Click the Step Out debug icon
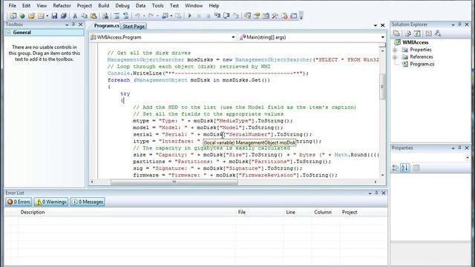This screenshot has height=267, width=475. pyautogui.click(x=236, y=16)
